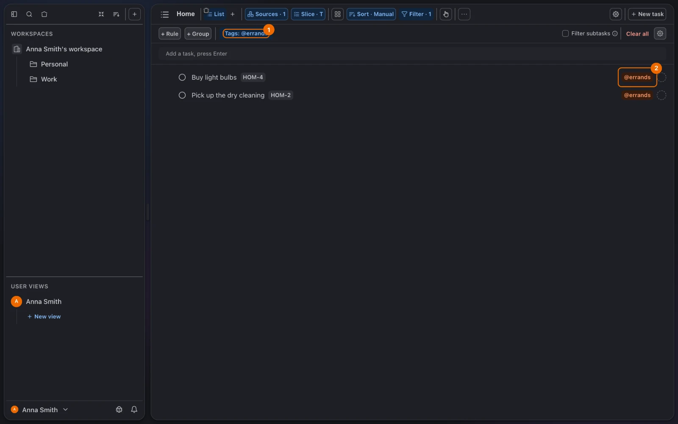Edit the Tags @errands filter chip

tap(246, 33)
